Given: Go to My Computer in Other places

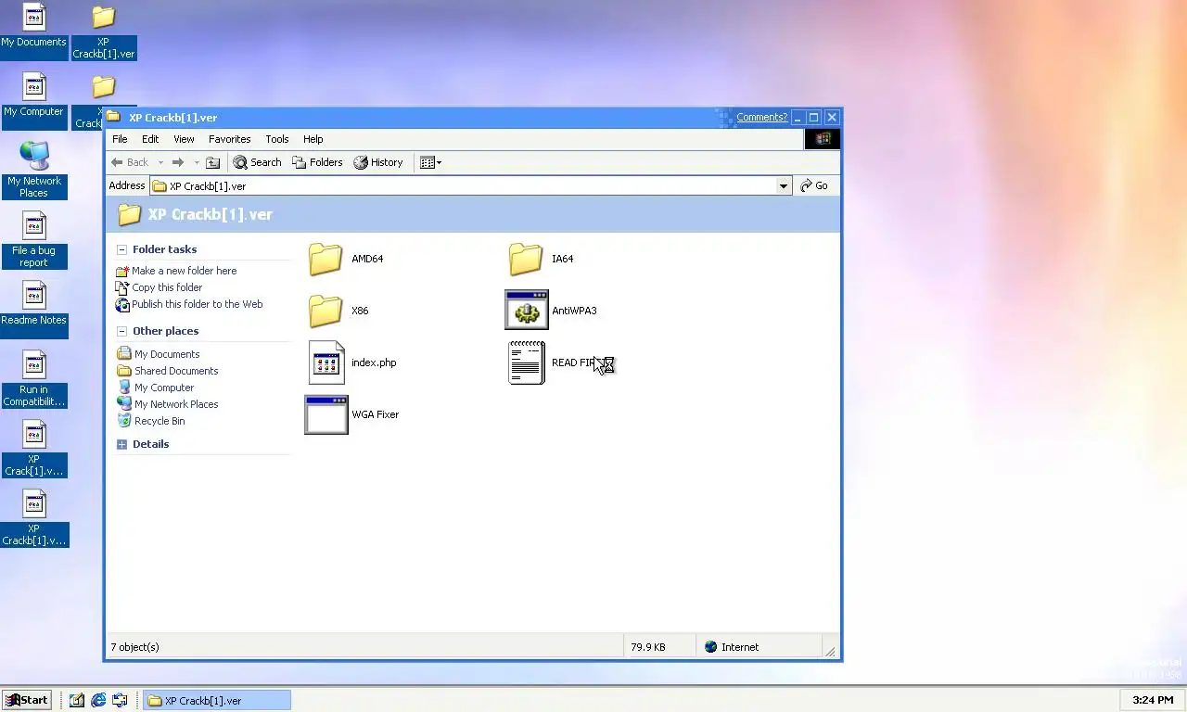Looking at the screenshot, I should click(x=164, y=388).
